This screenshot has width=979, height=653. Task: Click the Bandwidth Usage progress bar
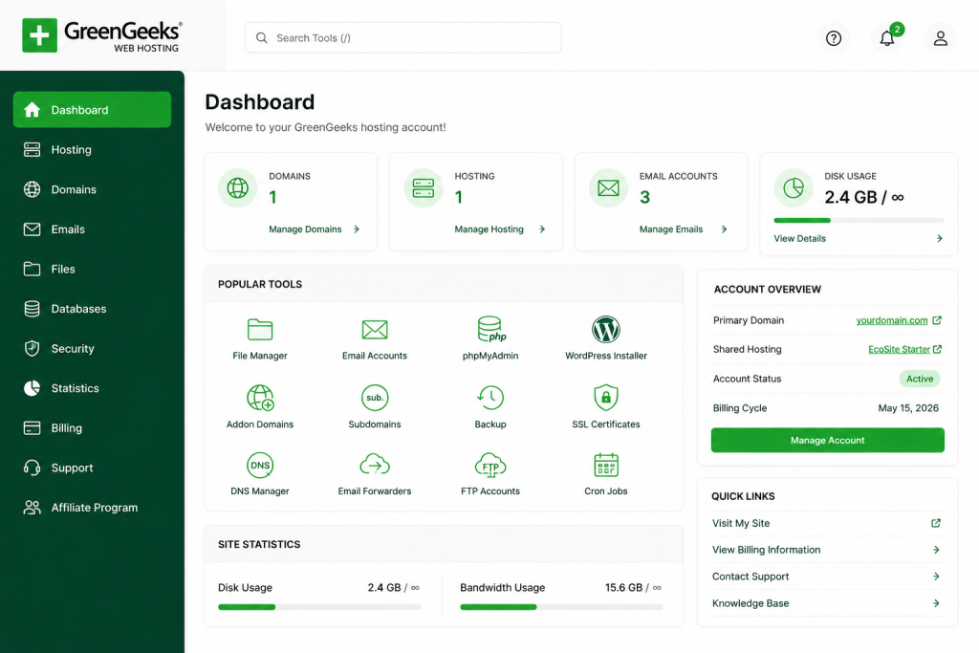click(x=561, y=607)
